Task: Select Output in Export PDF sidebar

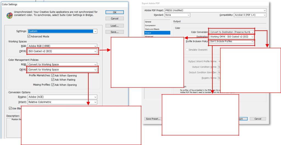Action: (157, 33)
